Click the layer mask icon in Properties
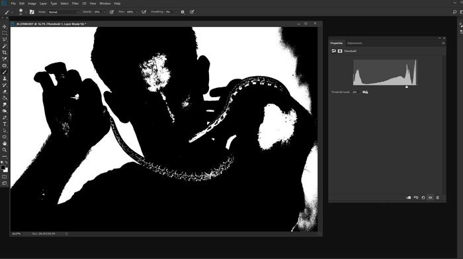 click(x=340, y=51)
